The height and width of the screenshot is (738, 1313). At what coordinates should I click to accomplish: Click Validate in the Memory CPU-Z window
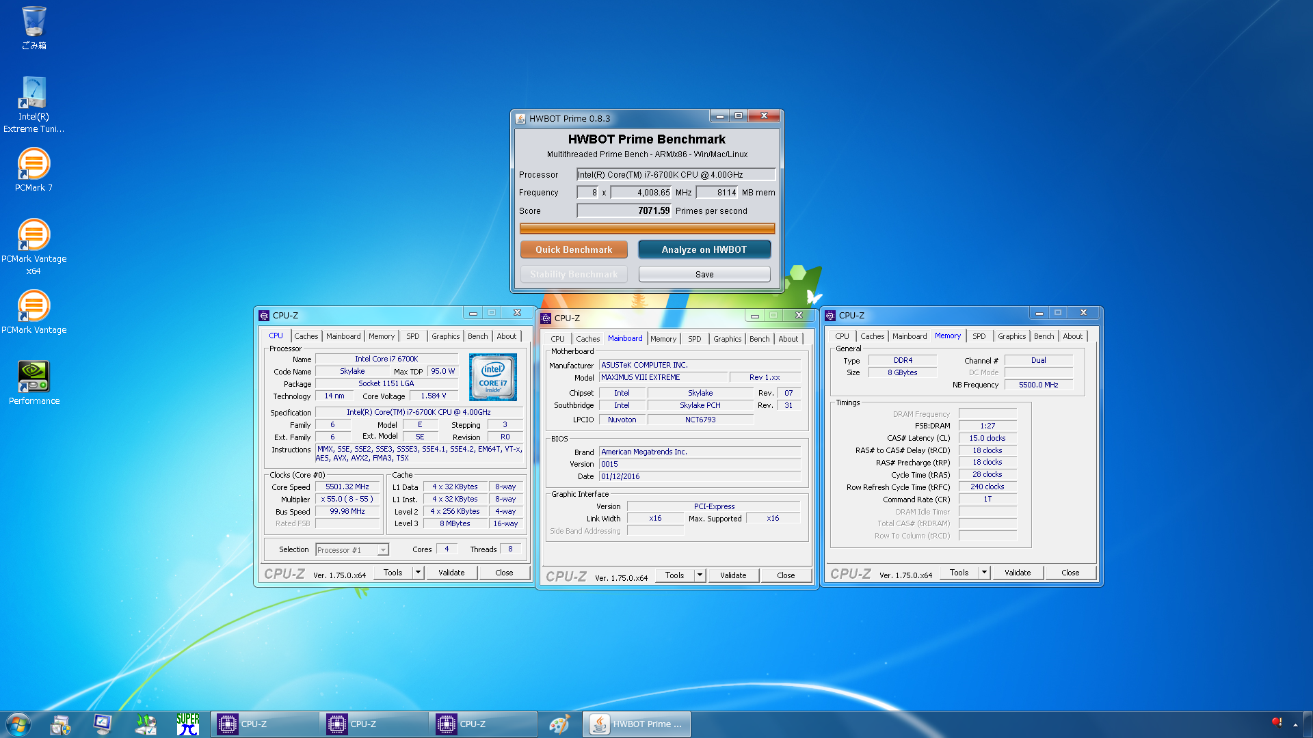(1018, 573)
